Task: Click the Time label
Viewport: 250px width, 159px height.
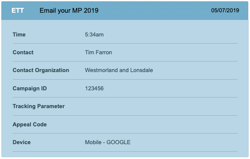Action: point(19,34)
